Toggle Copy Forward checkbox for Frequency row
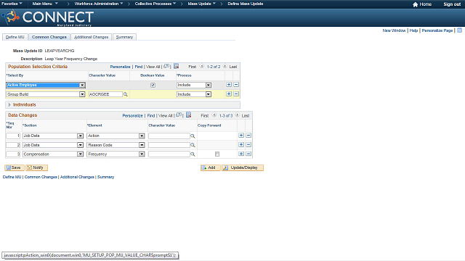 click(x=217, y=154)
